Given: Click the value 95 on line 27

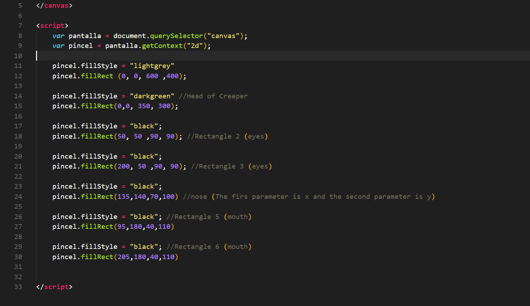Looking at the screenshot, I should (x=122, y=227).
